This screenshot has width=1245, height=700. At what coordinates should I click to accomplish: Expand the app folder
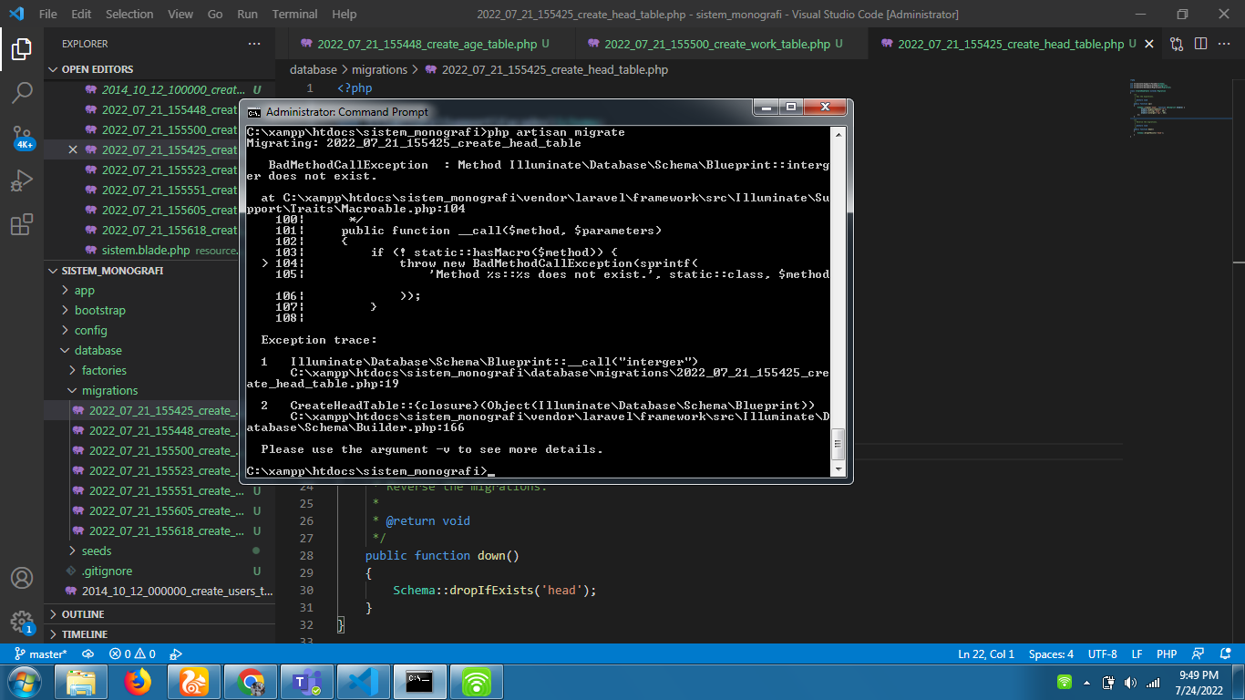(x=85, y=290)
